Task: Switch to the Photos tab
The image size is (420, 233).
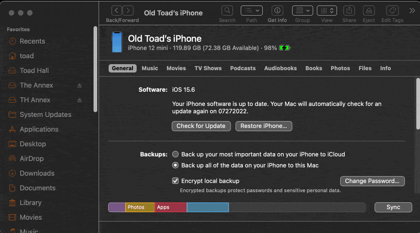Action: tap(340, 68)
